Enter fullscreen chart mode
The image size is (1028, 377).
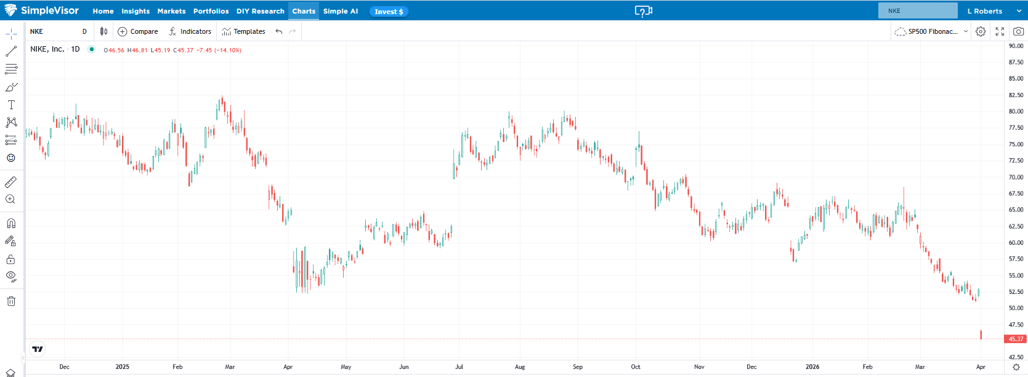pos(1000,31)
